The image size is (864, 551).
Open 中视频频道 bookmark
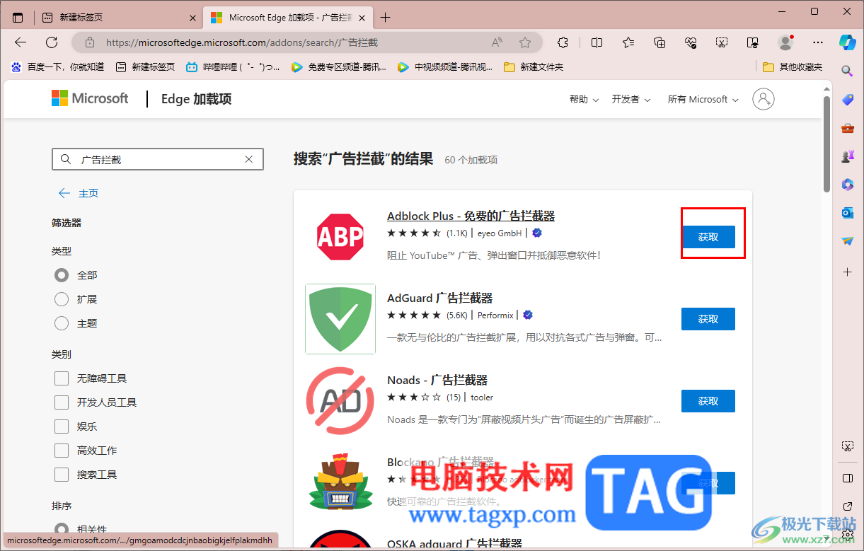point(445,66)
